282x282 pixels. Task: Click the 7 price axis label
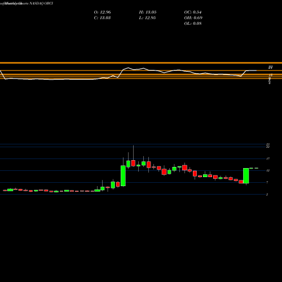click(267, 183)
